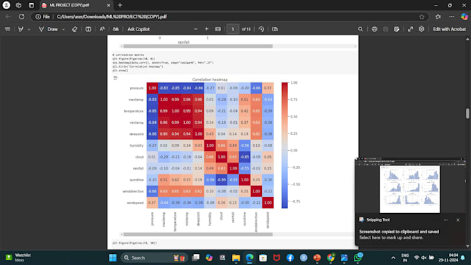Viewport: 471px width, 265px height.
Task: Open notifications bell icon
Action: (463, 258)
